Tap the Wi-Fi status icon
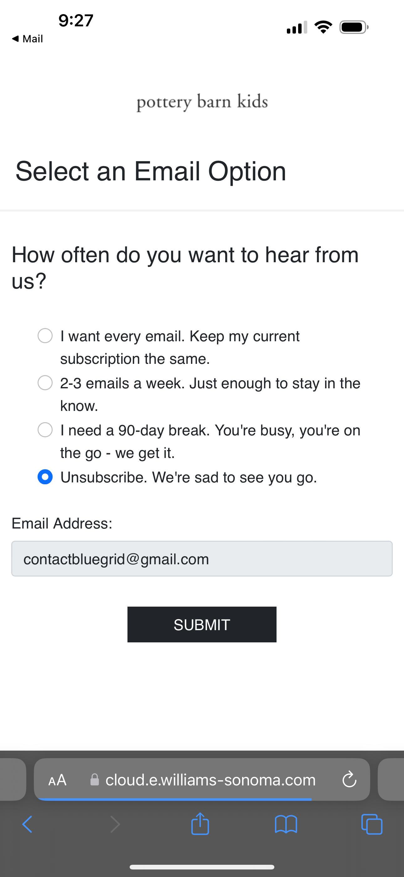This screenshot has height=877, width=404. [323, 27]
